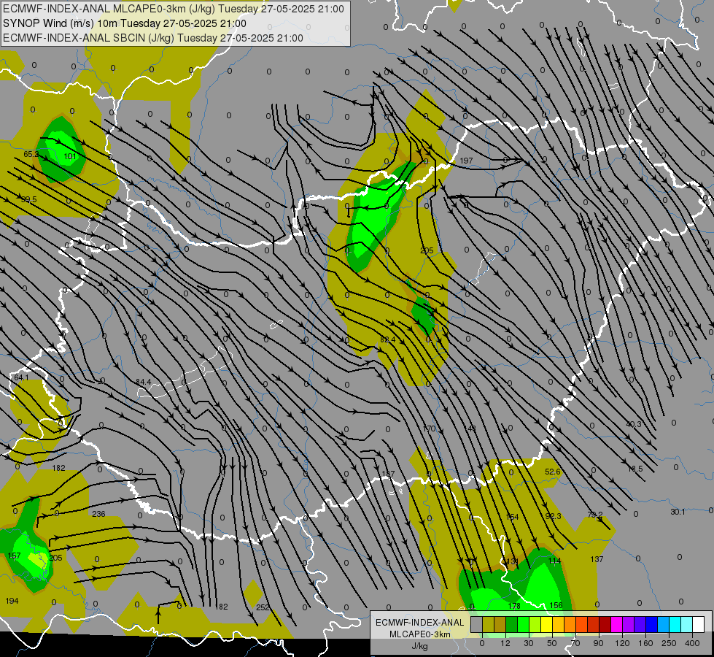
Task: Click the legend tick label 400
Action: point(692,643)
